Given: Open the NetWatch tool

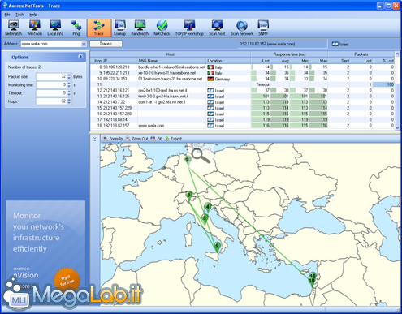Looking at the screenshot, I should coord(13,28).
